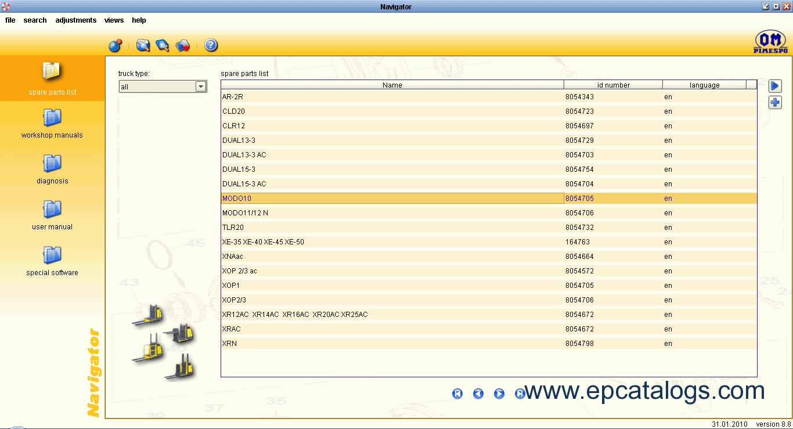Select the XNAac row

(x=489, y=257)
